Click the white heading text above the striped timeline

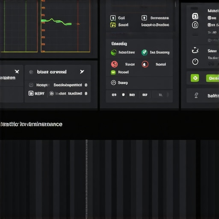point(31,124)
